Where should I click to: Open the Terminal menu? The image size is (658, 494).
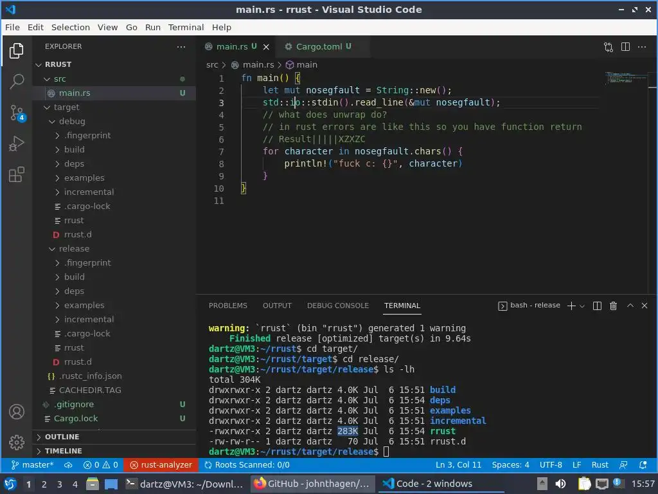point(186,27)
